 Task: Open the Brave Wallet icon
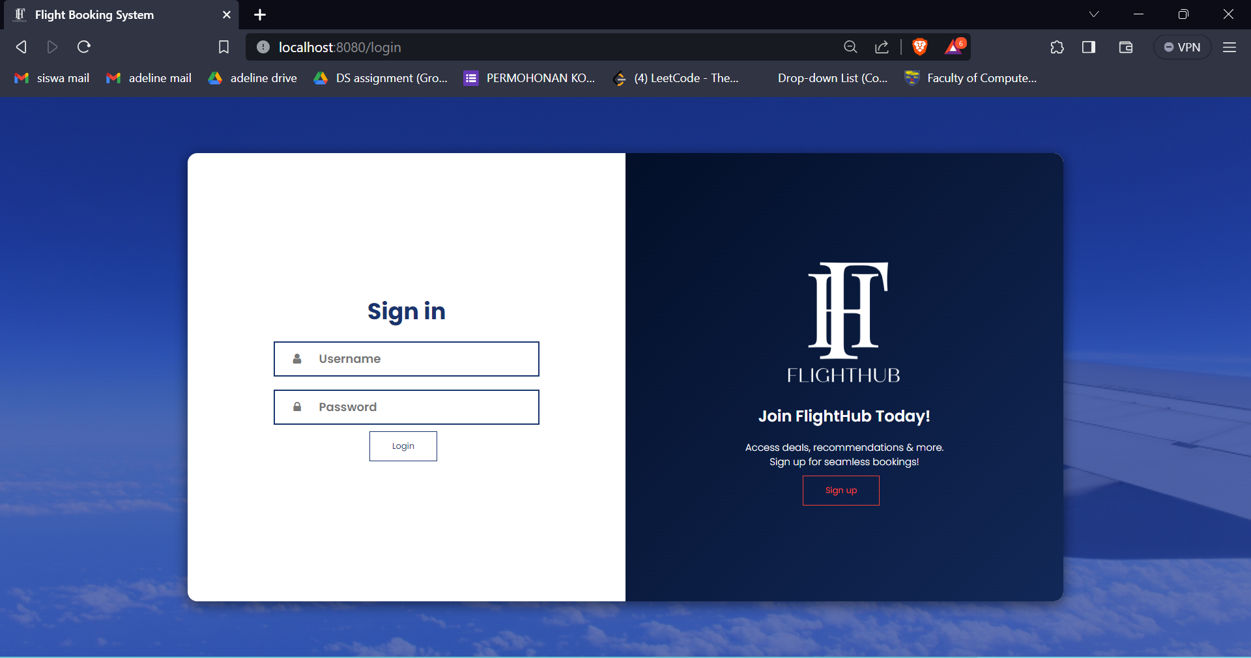[x=1126, y=47]
